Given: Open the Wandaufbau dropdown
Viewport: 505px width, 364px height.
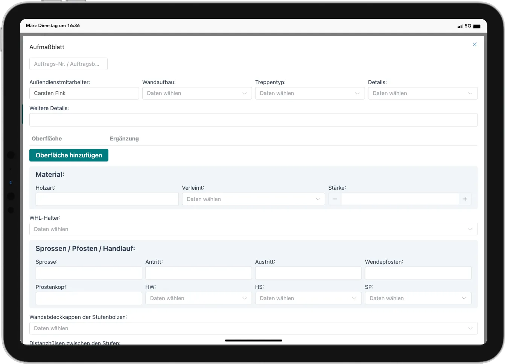Looking at the screenshot, I should (x=197, y=93).
